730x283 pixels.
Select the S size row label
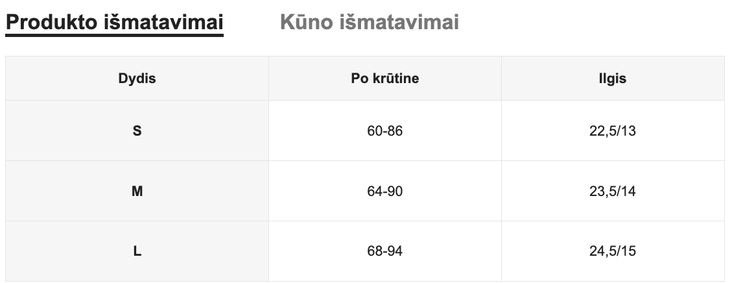(137, 130)
